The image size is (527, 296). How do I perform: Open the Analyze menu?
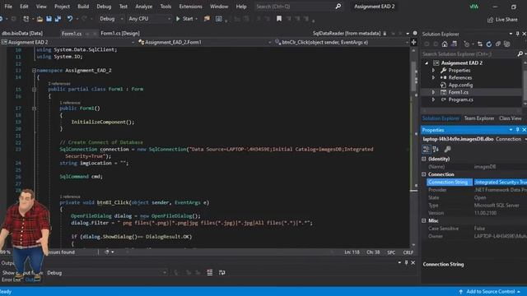143,7
